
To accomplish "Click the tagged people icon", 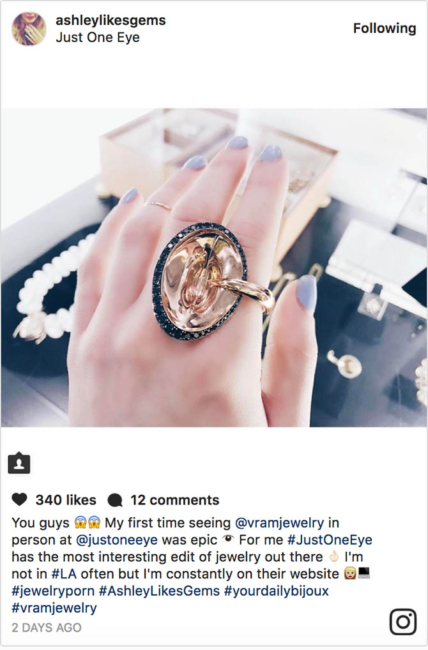I will tap(19, 463).
